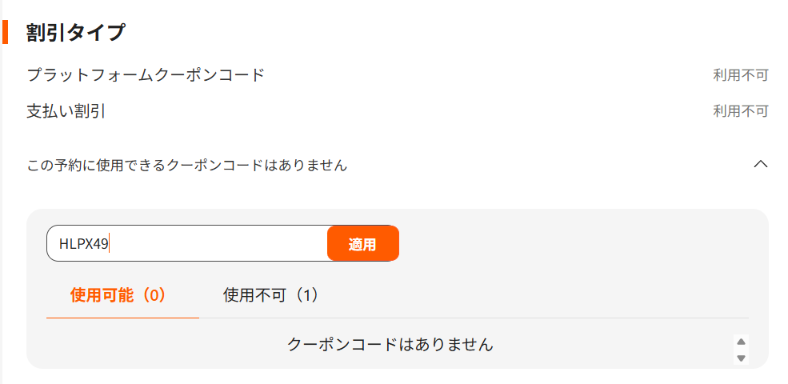Click the プラットフォームクーポンコード label

(x=146, y=75)
